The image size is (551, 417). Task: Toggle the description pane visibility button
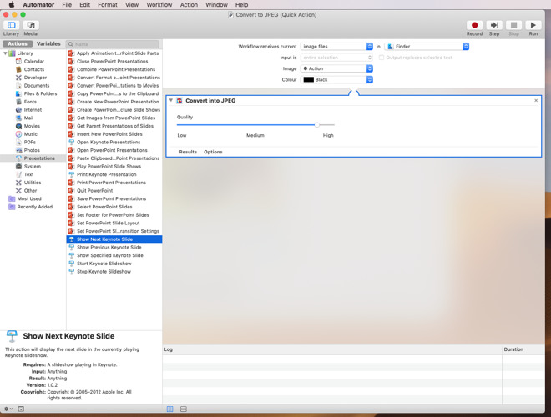point(21,409)
